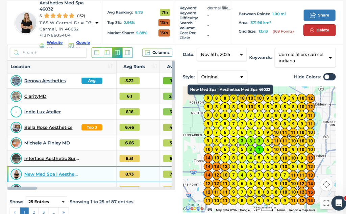Click the Top 3 badge on Bella Rose
The image size is (346, 214).
pyautogui.click(x=92, y=127)
